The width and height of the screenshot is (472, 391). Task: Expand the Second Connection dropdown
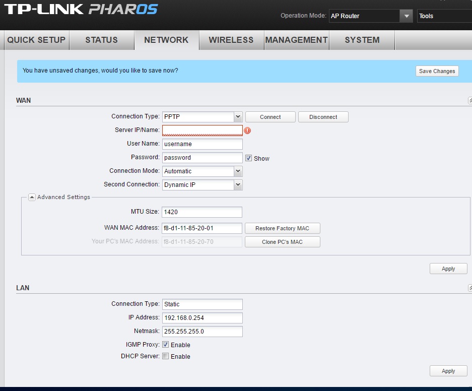[238, 185]
